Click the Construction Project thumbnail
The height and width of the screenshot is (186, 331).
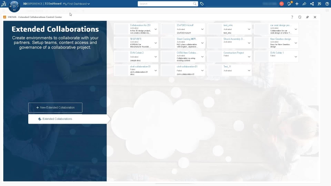pos(215,56)
